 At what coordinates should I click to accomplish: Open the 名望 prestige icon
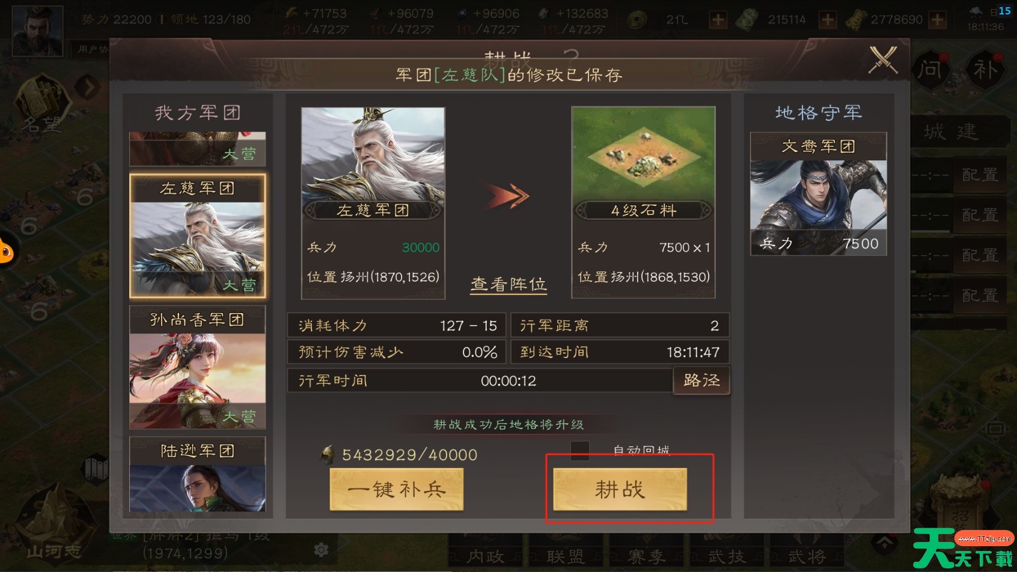tap(40, 105)
